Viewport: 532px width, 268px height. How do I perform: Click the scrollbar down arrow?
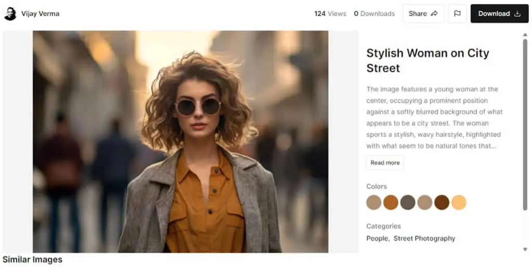pyautogui.click(x=525, y=249)
